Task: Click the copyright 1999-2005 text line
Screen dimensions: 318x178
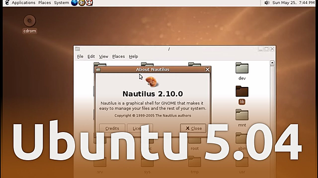Action: pyautogui.click(x=153, y=115)
